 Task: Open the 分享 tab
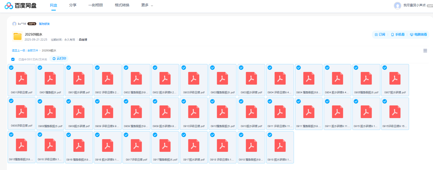73,5
